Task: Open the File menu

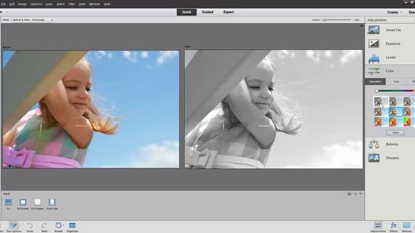Action: 3,5
